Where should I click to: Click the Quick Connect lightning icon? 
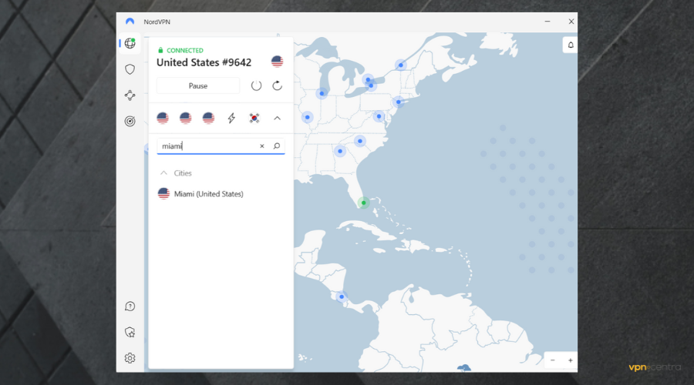tap(231, 118)
